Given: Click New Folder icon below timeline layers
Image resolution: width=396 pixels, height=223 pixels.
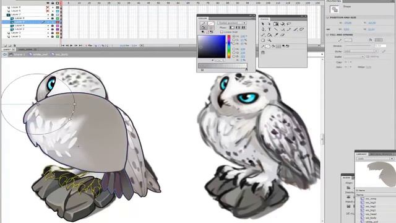Looking at the screenshot, I should click(10, 45).
